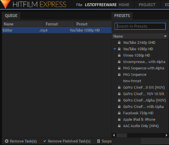Toggle sort arrow in presets Name header
169x145 pixels.
click(165, 36)
